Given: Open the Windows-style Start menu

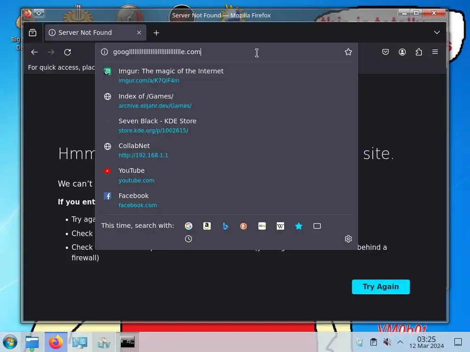Looking at the screenshot, I should point(10,342).
